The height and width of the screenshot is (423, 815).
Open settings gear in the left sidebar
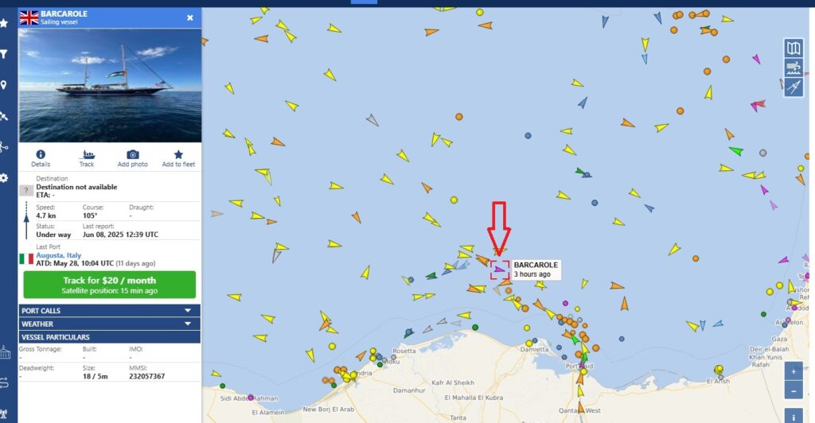click(x=4, y=178)
